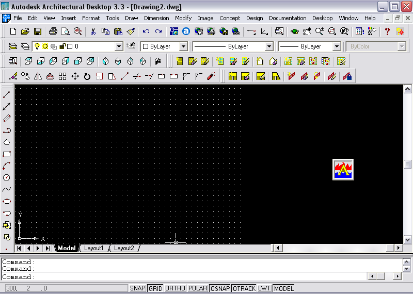Click the Array tool icon

[62, 76]
